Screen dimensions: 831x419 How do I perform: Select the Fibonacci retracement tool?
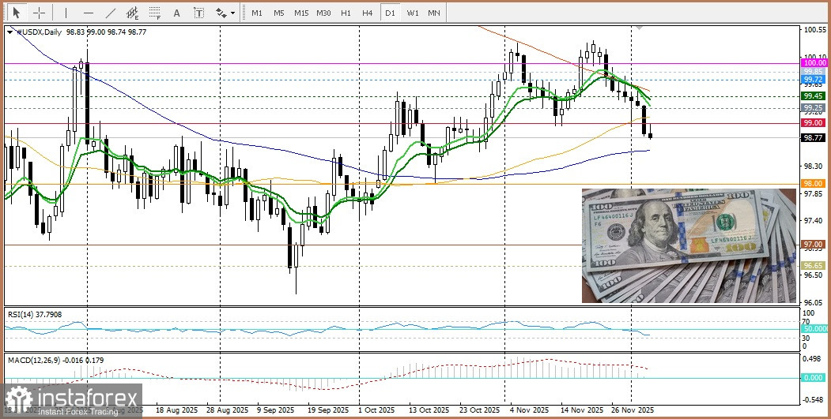tap(155, 13)
